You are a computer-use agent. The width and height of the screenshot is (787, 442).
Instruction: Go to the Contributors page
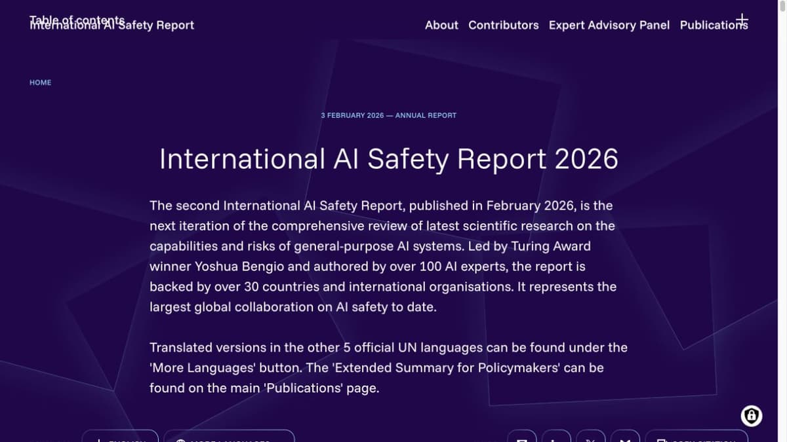[x=504, y=25]
